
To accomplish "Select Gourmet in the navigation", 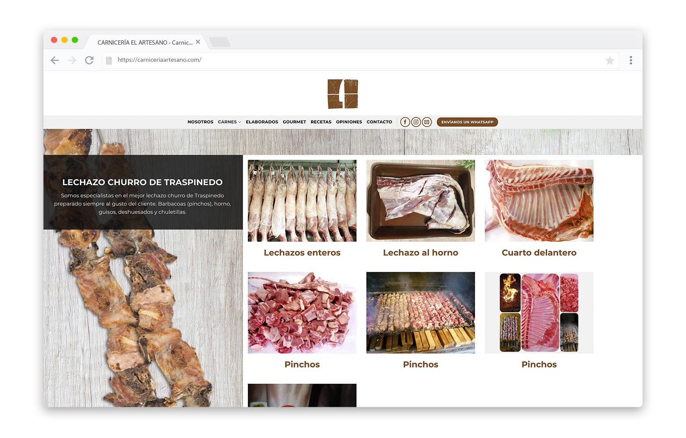I will pos(294,122).
